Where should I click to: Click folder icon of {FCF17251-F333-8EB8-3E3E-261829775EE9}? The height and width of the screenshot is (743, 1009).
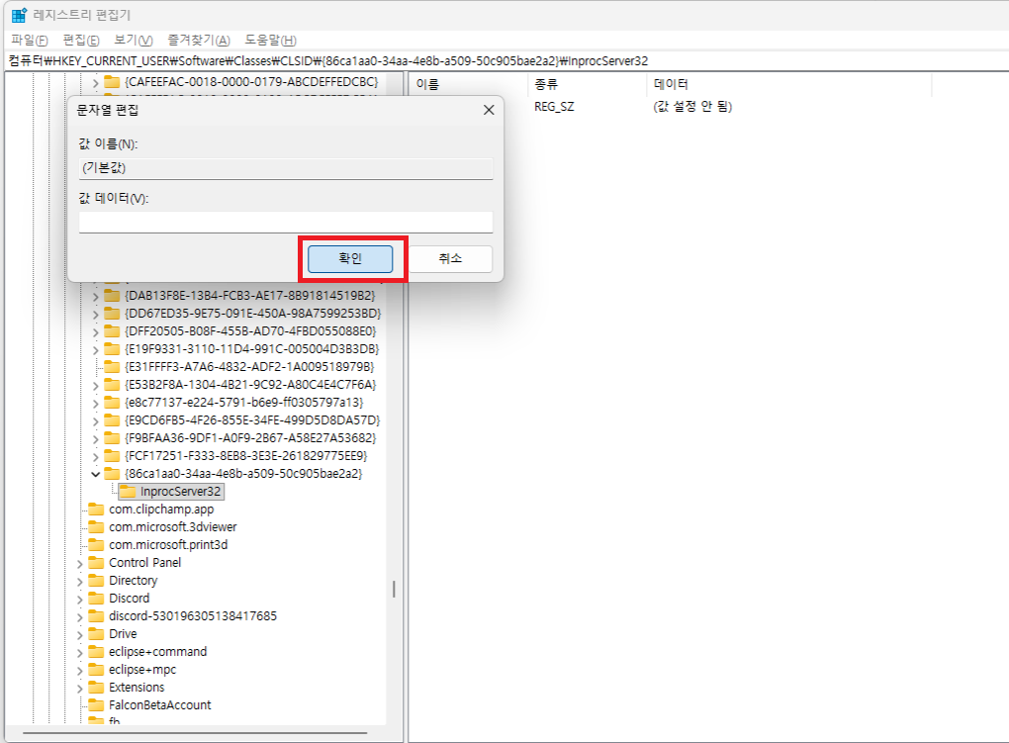[x=112, y=456]
